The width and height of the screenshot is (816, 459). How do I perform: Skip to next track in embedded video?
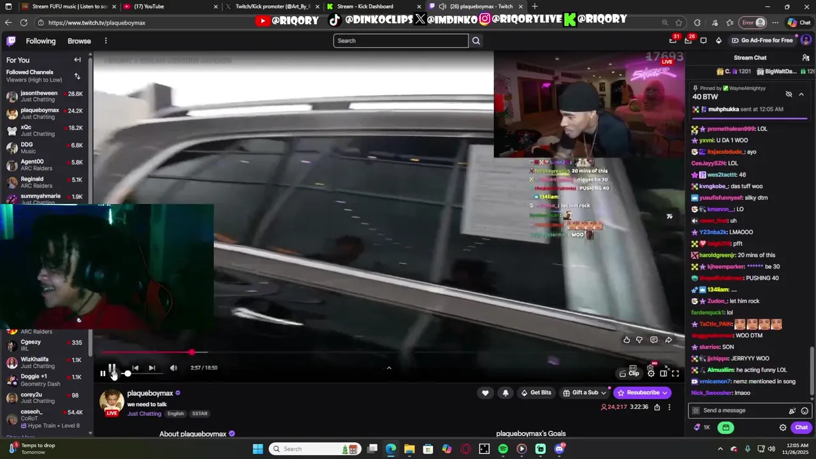(152, 368)
